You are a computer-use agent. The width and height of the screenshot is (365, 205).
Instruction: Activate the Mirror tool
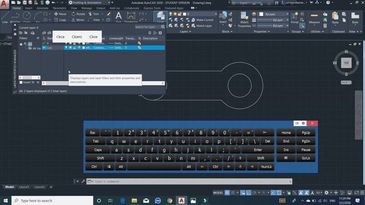coord(78,20)
